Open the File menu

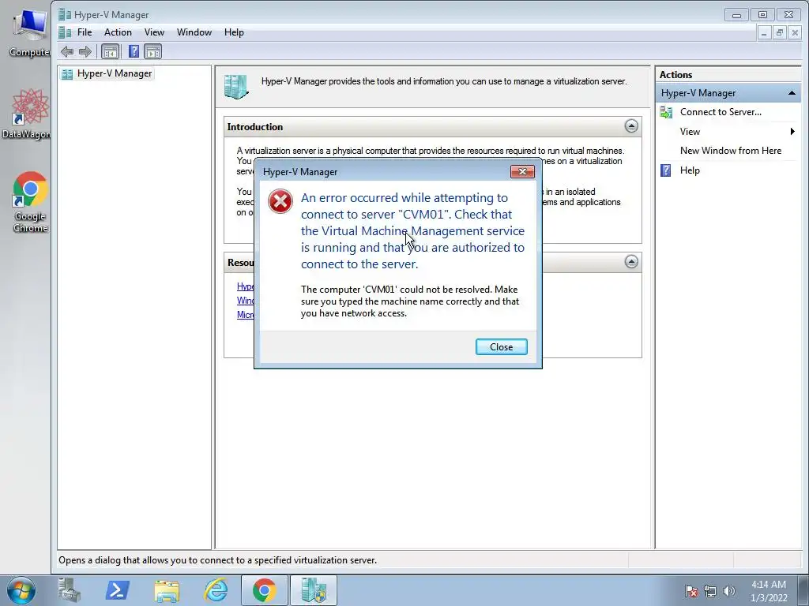tap(85, 32)
